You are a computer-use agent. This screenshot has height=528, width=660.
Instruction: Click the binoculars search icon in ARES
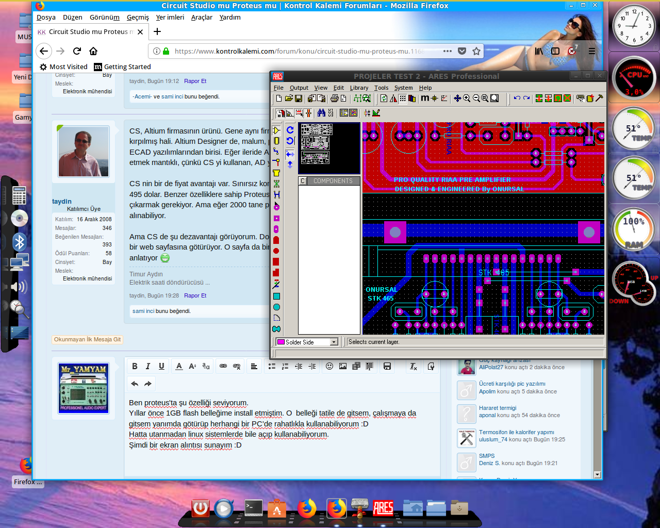321,113
